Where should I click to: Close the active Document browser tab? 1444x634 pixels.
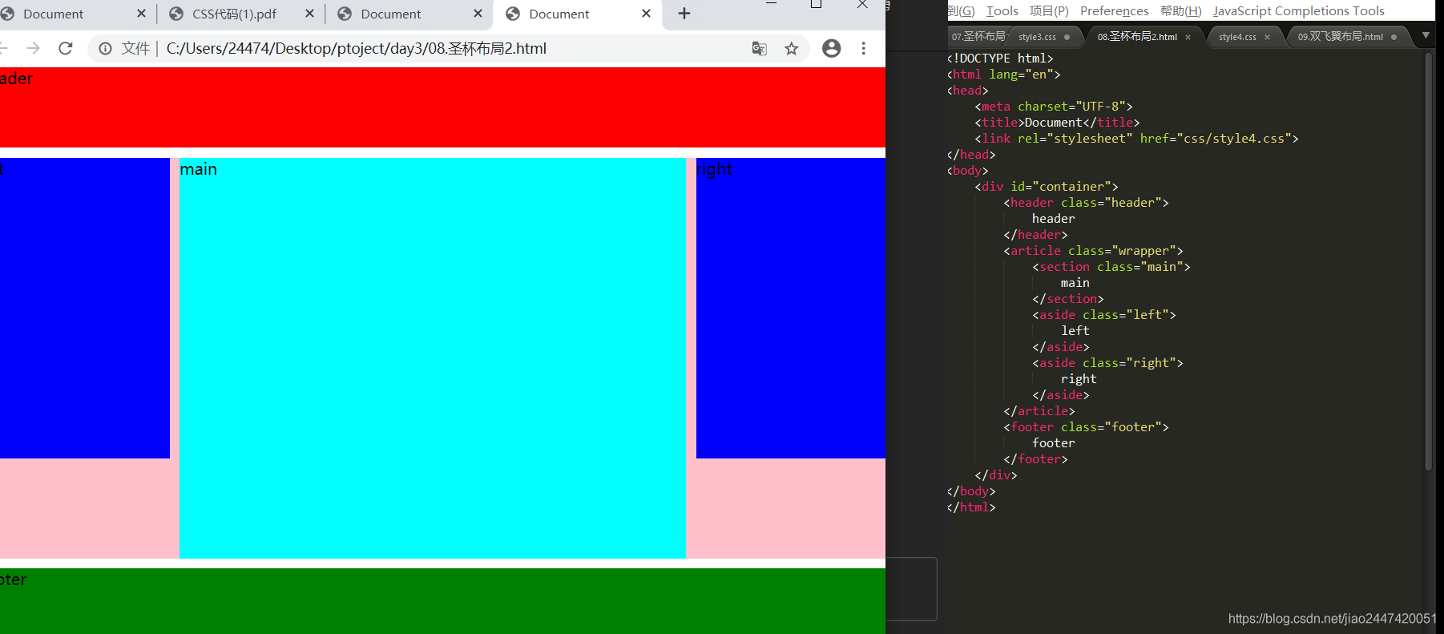click(646, 14)
